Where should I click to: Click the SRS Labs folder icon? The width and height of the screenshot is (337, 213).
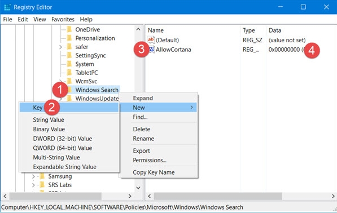pyautogui.click(x=42, y=185)
